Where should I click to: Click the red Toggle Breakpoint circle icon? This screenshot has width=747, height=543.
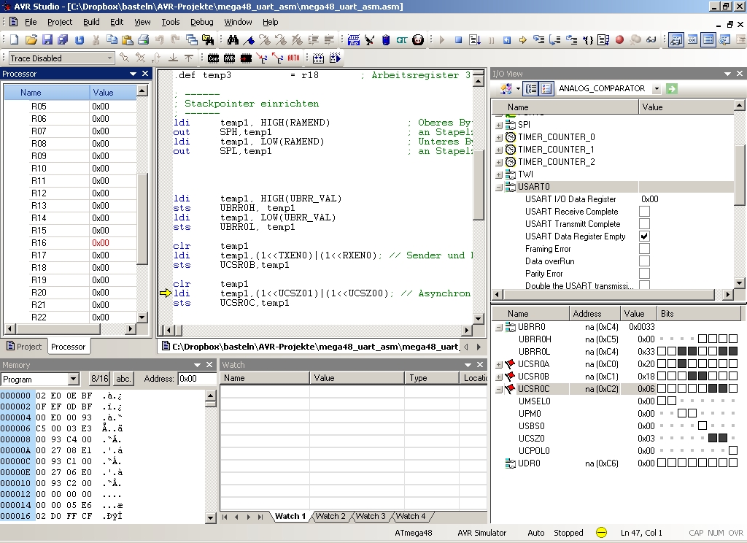(x=619, y=40)
